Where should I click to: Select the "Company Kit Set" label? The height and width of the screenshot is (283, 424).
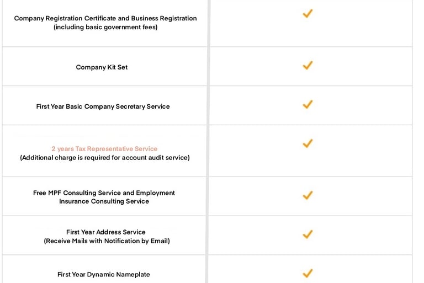coord(102,67)
